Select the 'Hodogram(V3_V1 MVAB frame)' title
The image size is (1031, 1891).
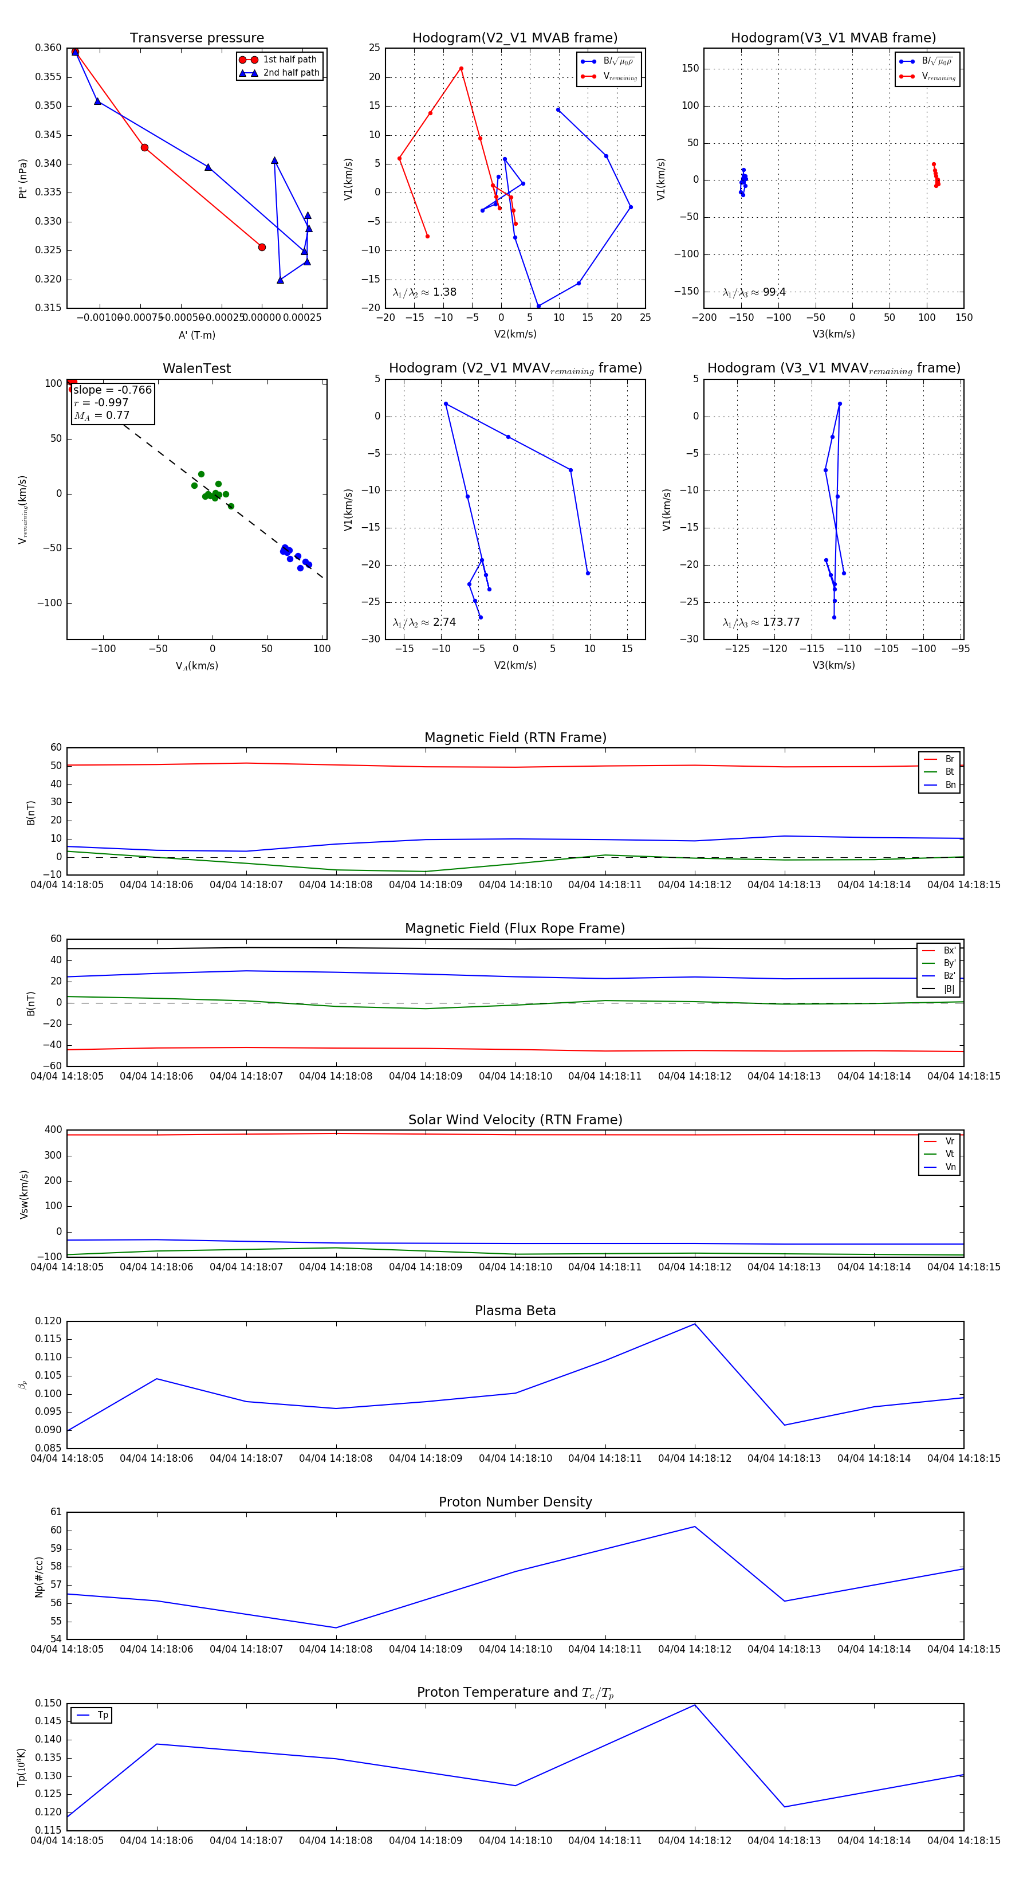833,38
